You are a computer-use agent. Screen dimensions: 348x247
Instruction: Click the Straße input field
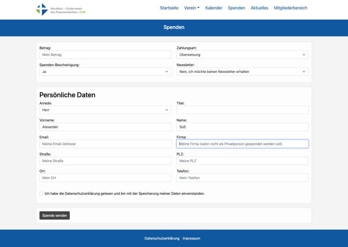point(105,161)
